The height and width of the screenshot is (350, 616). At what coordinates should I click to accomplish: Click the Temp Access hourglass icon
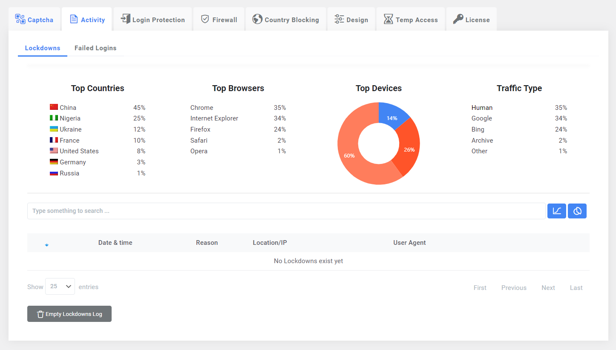tap(388, 19)
